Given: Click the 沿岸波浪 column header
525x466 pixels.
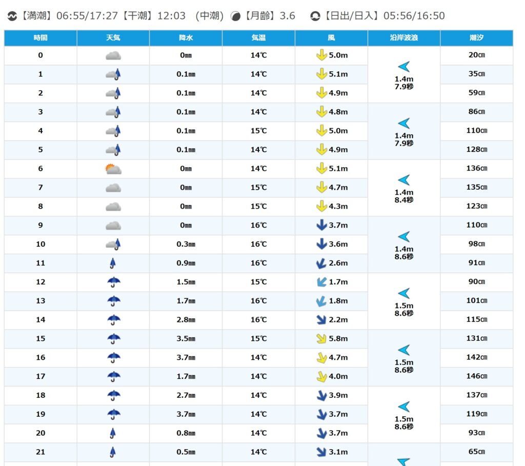Looking at the screenshot, I should coord(403,38).
